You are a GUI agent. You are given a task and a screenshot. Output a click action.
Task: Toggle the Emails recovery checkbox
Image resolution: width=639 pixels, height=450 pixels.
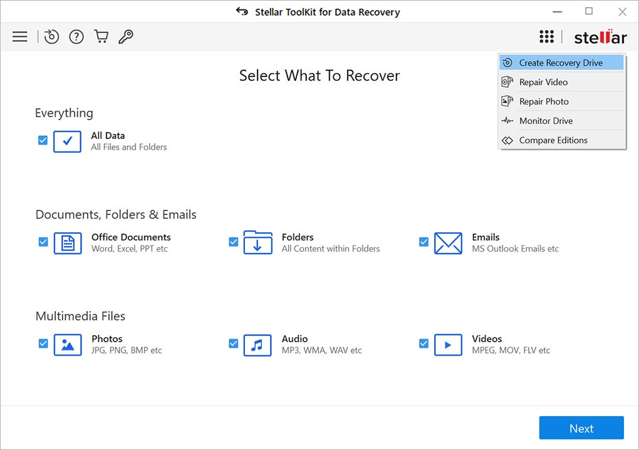coord(424,242)
